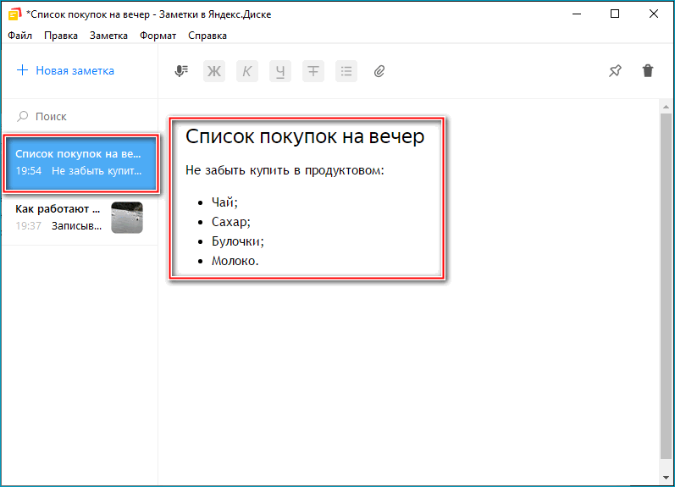Click list item Чай;
Image resolution: width=675 pixels, height=487 pixels.
click(x=224, y=202)
